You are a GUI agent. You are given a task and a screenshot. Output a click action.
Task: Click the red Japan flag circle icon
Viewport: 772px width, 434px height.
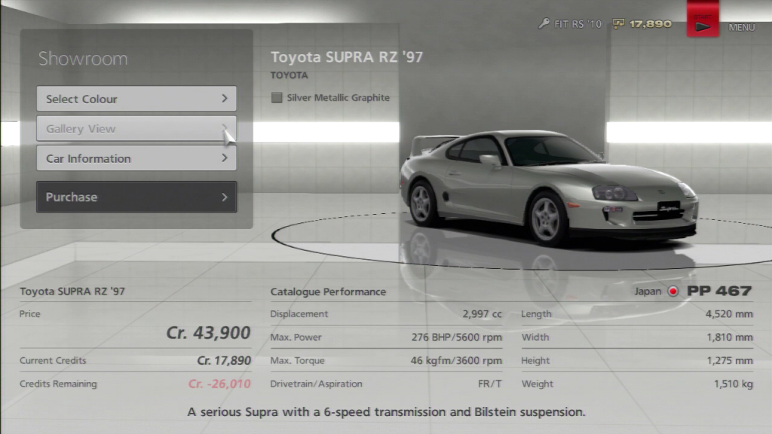672,292
